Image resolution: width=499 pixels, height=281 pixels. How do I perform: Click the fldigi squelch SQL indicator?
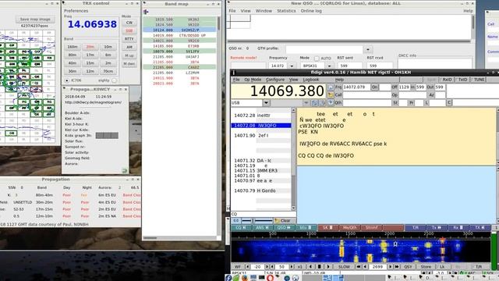pyautogui.click(x=488, y=273)
